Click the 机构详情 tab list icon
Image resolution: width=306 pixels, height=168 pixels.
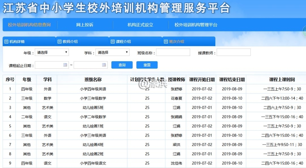pos(6,42)
